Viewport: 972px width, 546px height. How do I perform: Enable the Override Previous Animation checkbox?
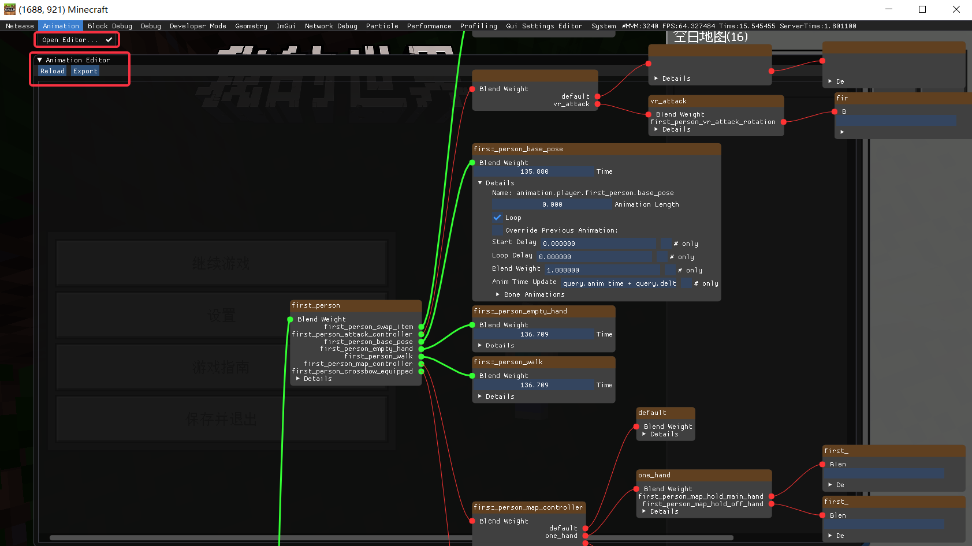(497, 230)
